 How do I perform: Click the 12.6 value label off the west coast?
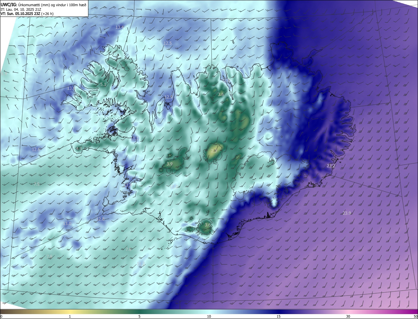[x=36, y=149]
